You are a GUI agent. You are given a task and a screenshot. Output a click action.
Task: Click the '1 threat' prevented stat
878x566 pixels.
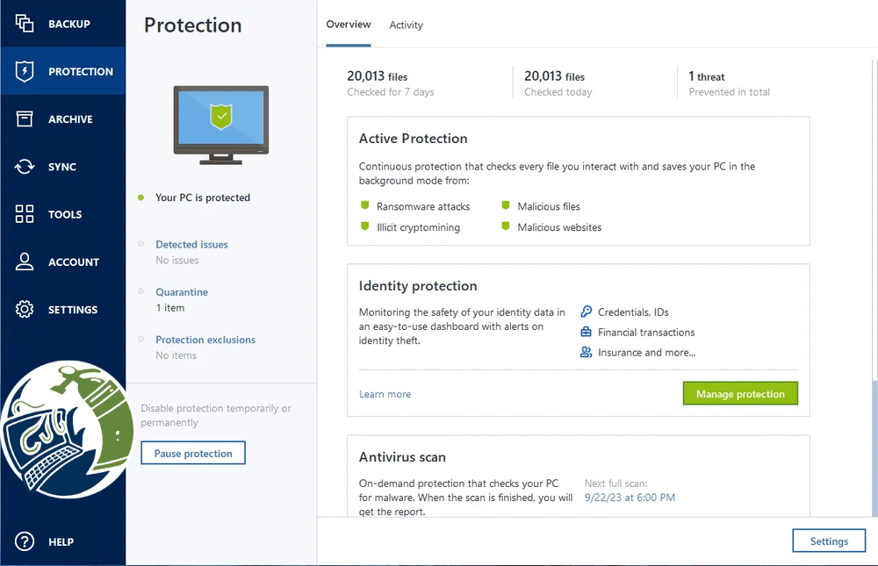click(729, 82)
